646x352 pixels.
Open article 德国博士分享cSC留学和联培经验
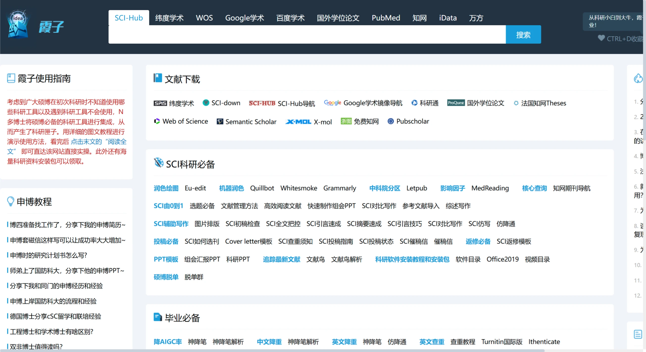point(55,316)
